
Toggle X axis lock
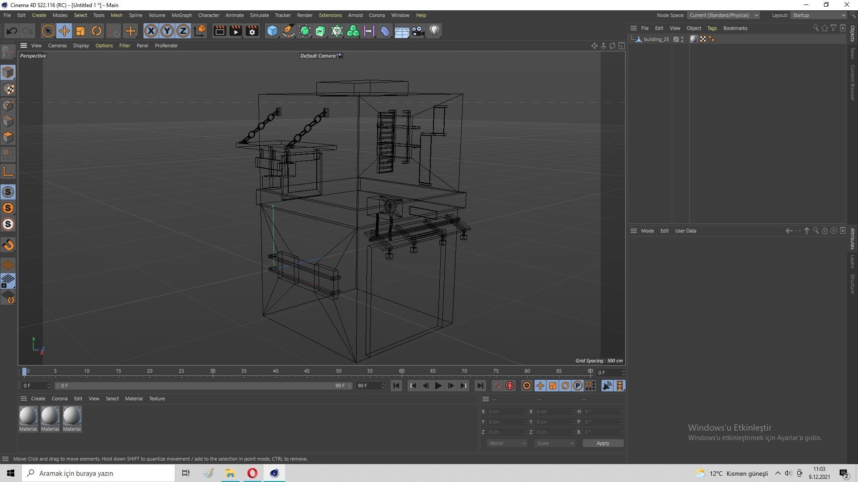coord(151,31)
